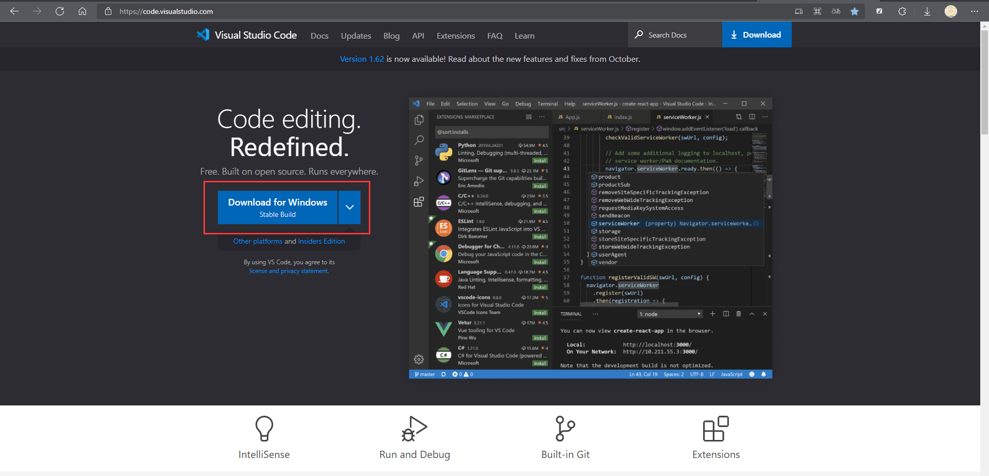Open the Insiders Edition link
989x476 pixels.
(321, 241)
